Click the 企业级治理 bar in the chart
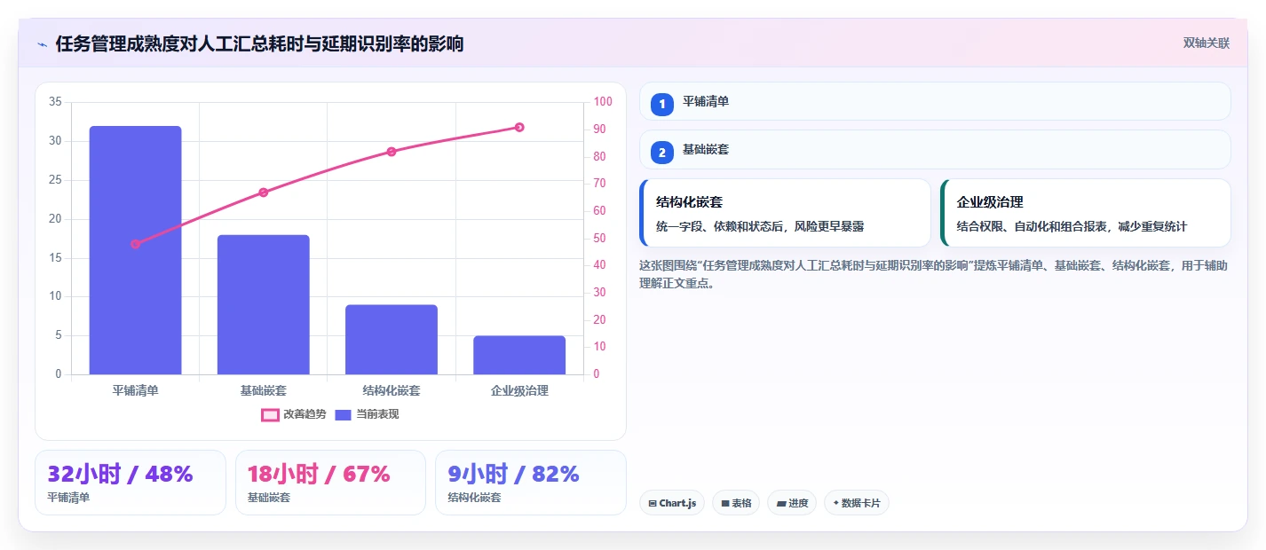This screenshot has width=1266, height=550. [519, 355]
